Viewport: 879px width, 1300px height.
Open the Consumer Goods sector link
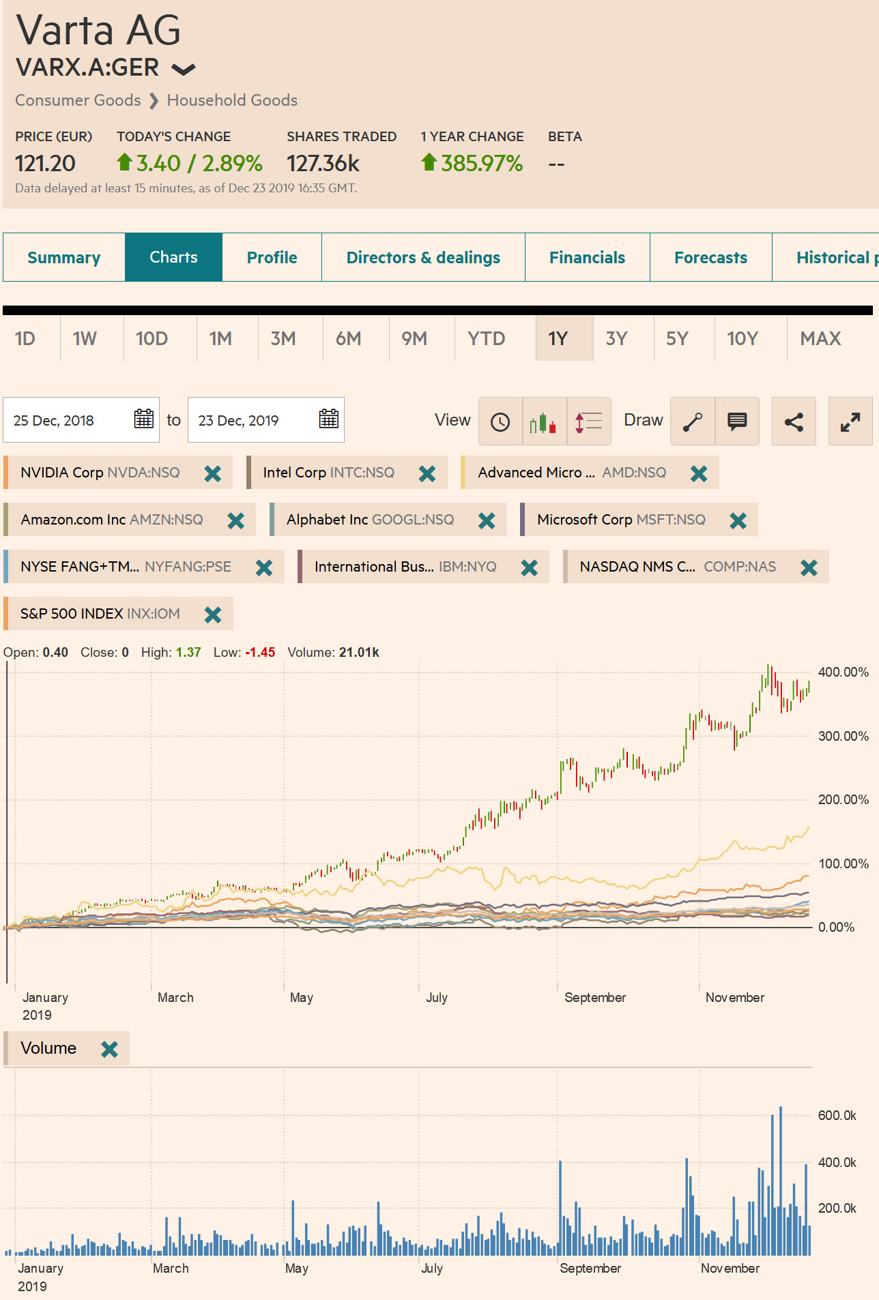pyautogui.click(x=78, y=100)
